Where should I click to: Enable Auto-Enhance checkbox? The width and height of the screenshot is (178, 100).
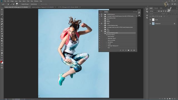(x=30, y=4)
